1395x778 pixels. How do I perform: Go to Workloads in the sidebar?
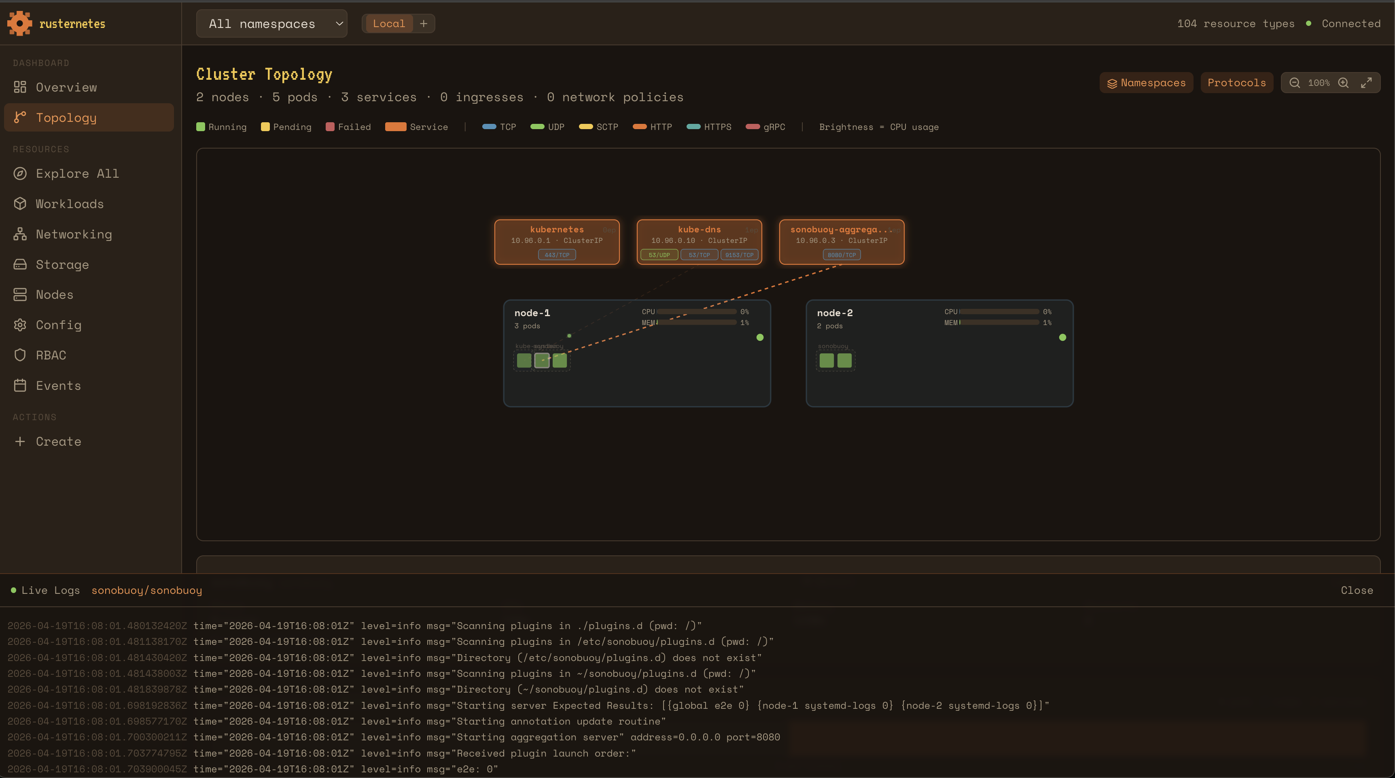(69, 204)
